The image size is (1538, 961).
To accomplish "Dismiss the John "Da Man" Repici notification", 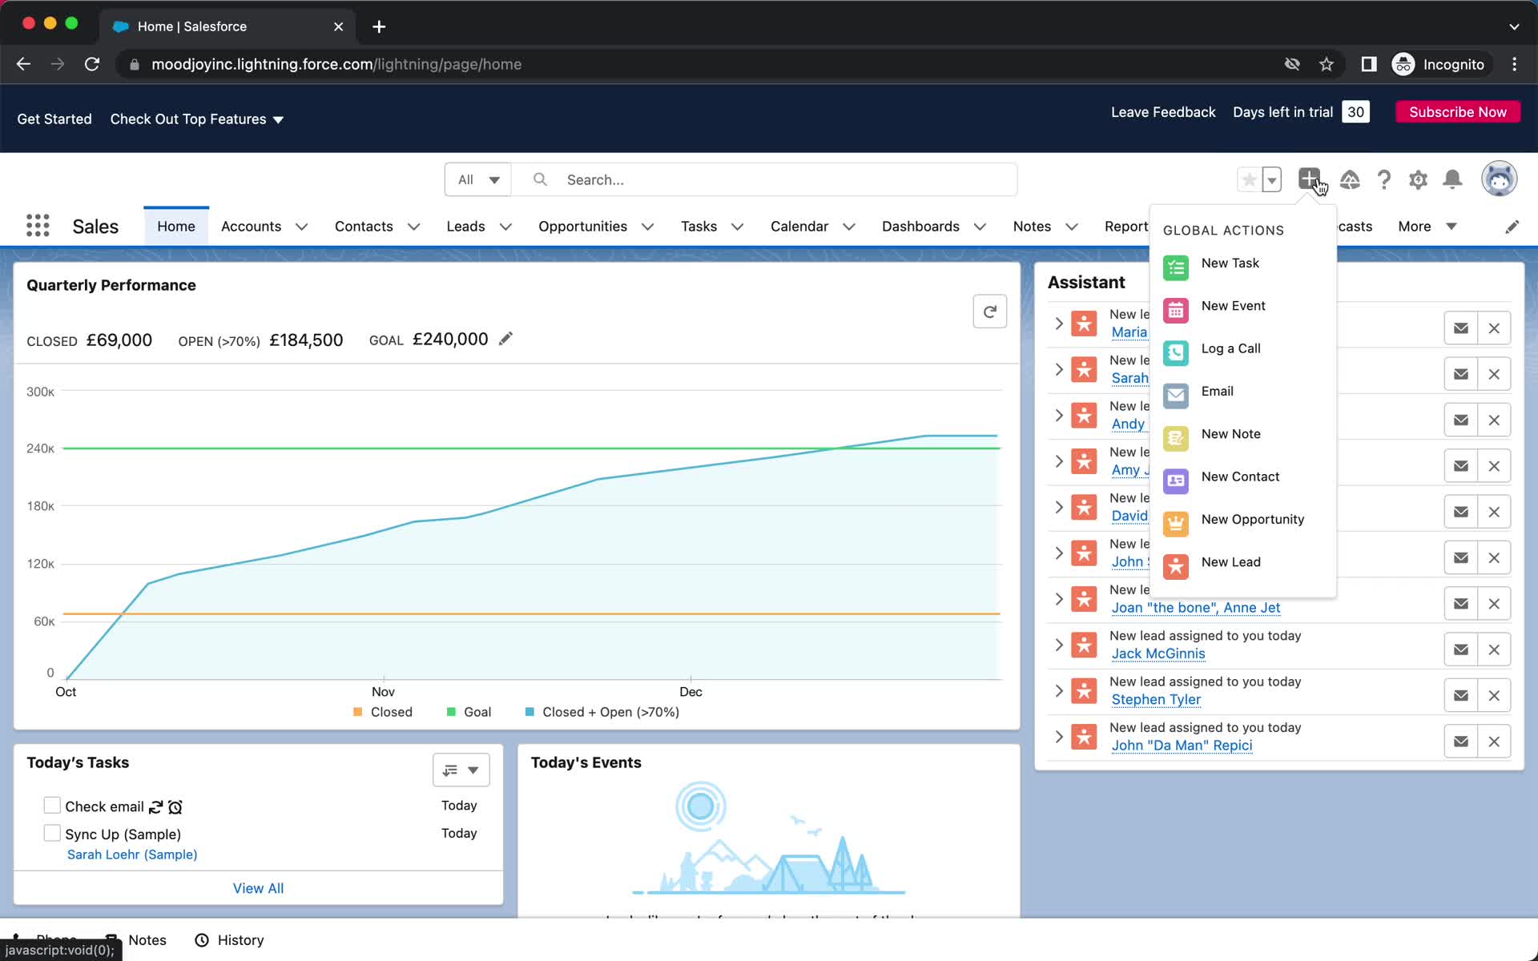I will (1494, 742).
